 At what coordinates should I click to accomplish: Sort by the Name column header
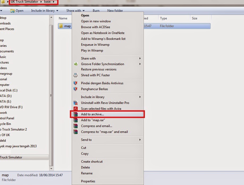[x=63, y=18]
